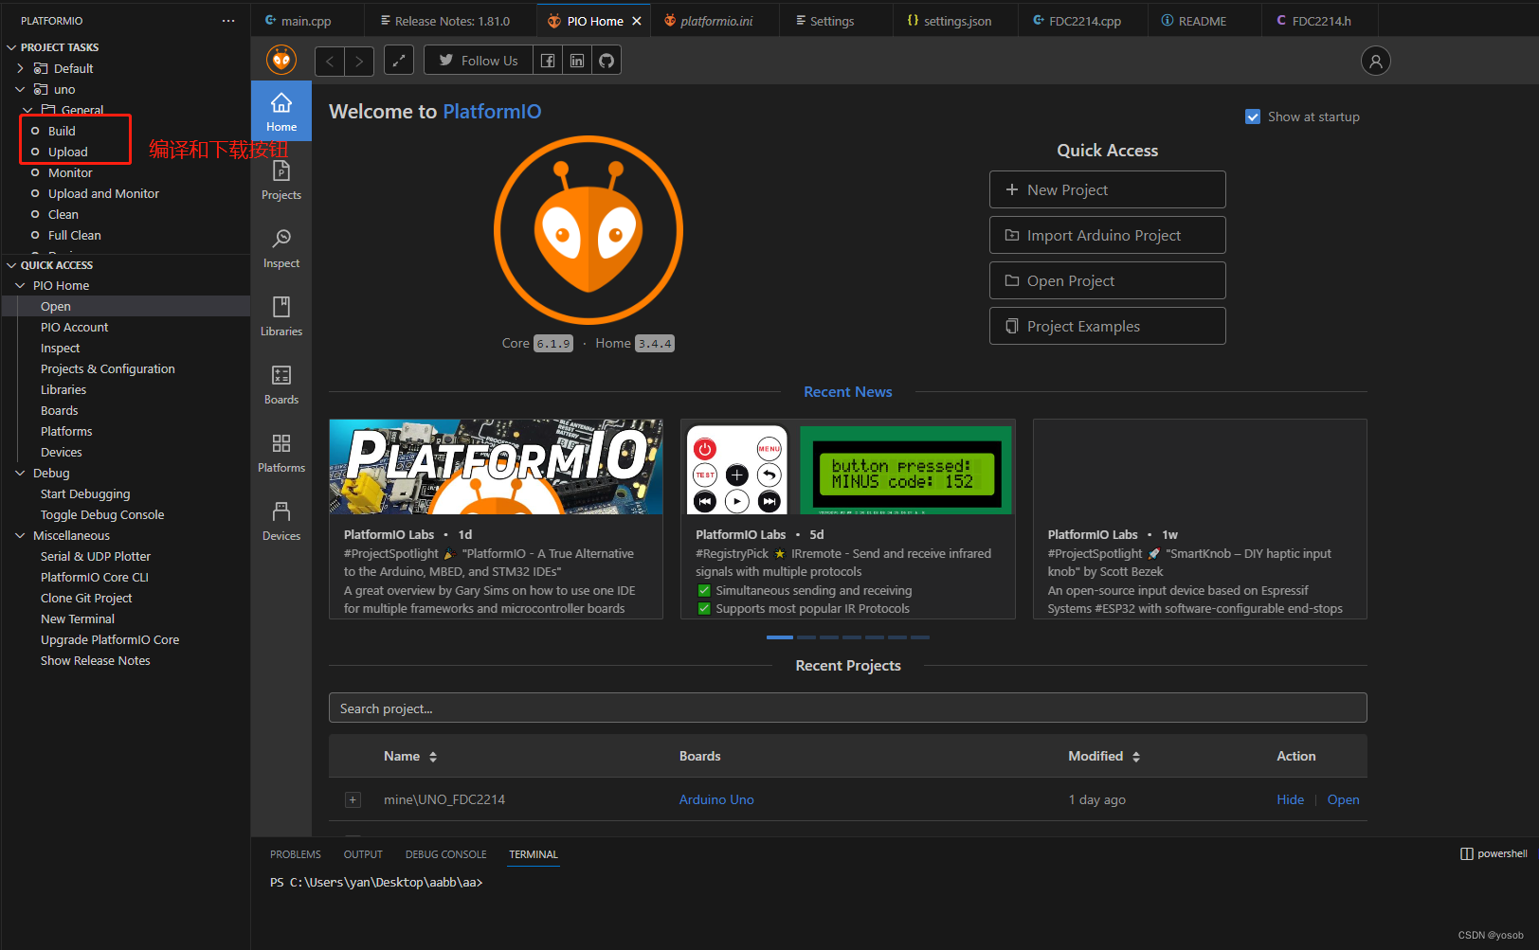This screenshot has height=950, width=1539.
Task: Collapse the Debug tree group
Action: [21, 473]
